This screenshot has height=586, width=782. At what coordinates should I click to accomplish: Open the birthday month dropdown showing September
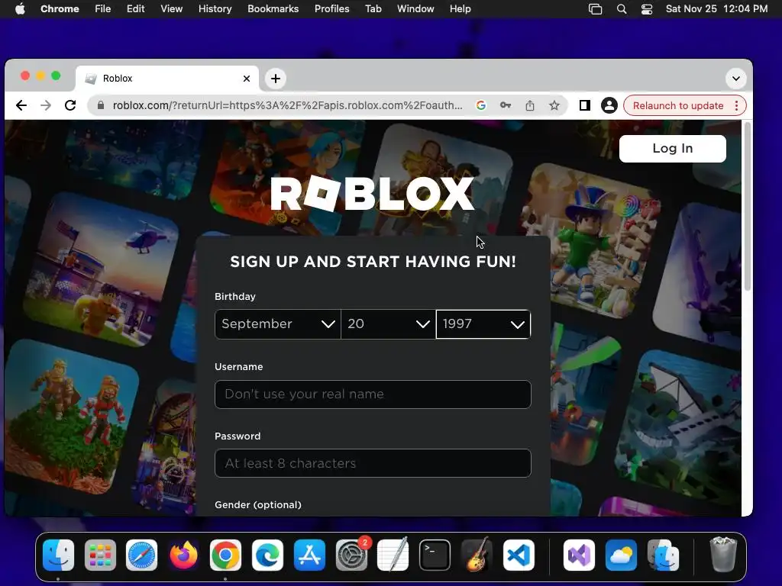(278, 324)
